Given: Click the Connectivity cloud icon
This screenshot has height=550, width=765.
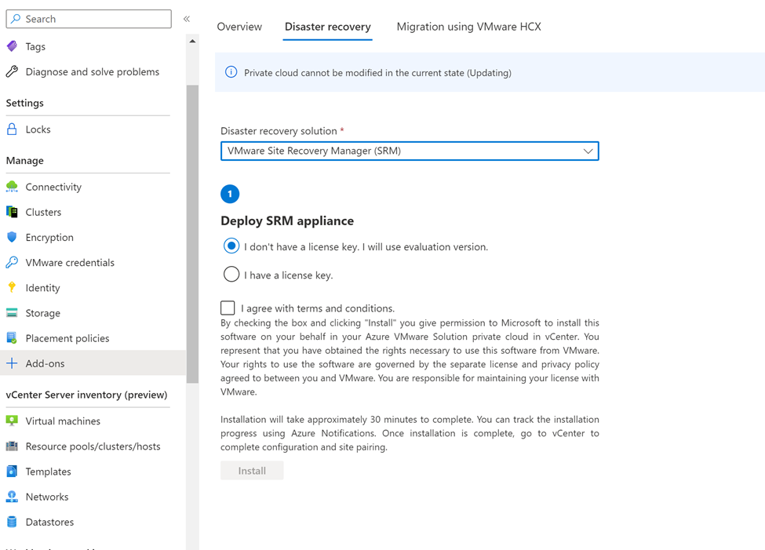Looking at the screenshot, I should coord(12,187).
